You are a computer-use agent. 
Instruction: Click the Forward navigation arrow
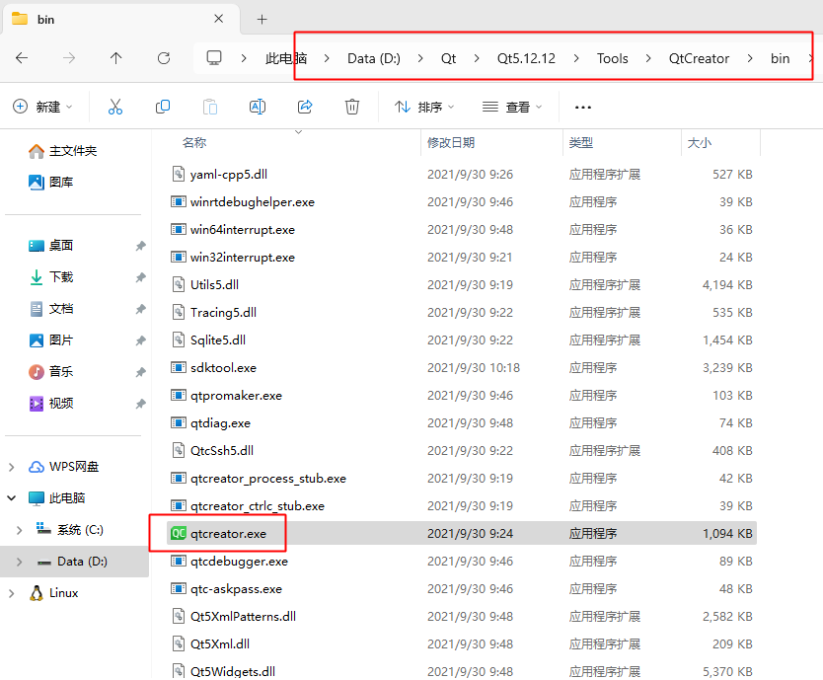[69, 58]
